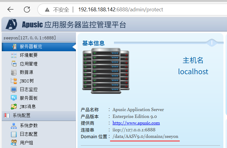Click the 产品名称 label
The image size is (227, 148).
90,110
